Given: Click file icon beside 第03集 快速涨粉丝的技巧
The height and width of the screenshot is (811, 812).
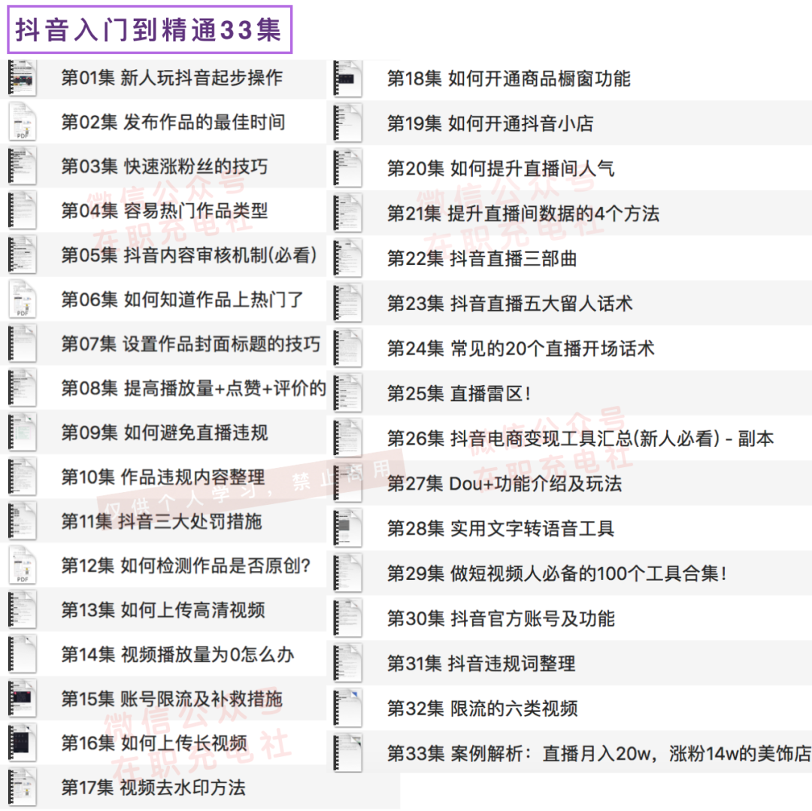Looking at the screenshot, I should pyautogui.click(x=23, y=166).
